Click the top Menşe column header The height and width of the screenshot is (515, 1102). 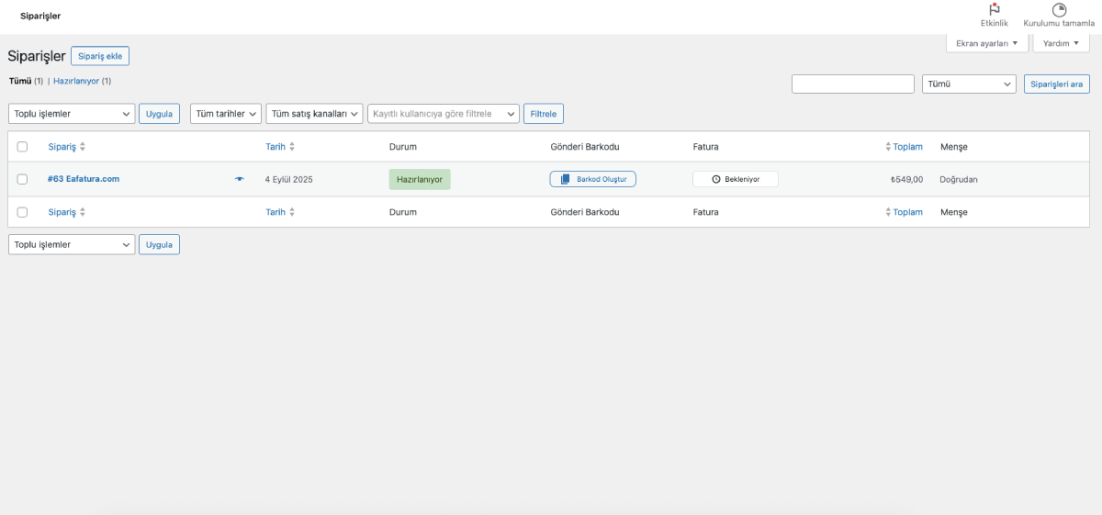[x=954, y=147]
